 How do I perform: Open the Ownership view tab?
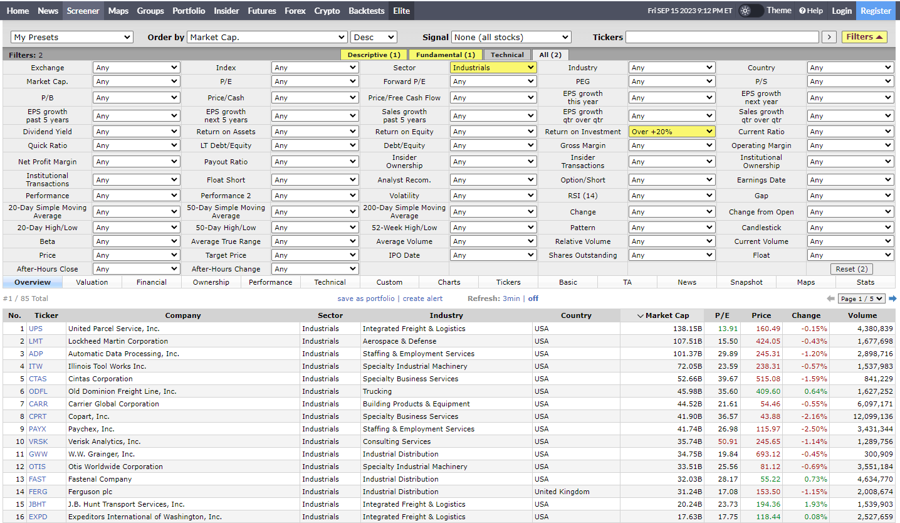[x=211, y=282]
